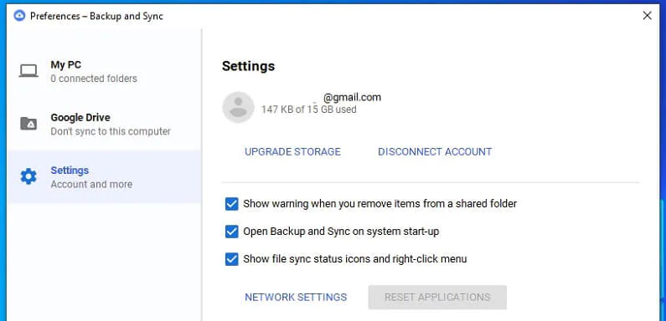This screenshot has height=321, width=666.
Task: Click the Google Drive folder icon
Action: pos(28,124)
